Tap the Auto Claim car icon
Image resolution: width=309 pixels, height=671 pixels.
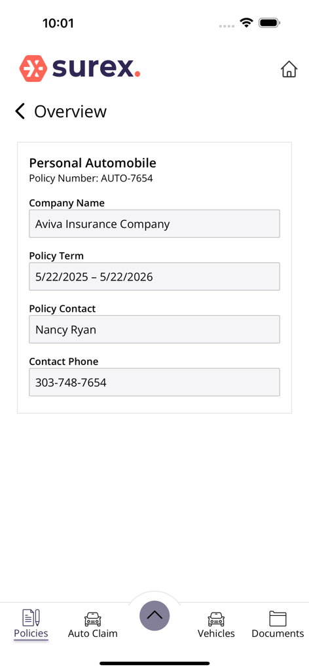pos(92,619)
